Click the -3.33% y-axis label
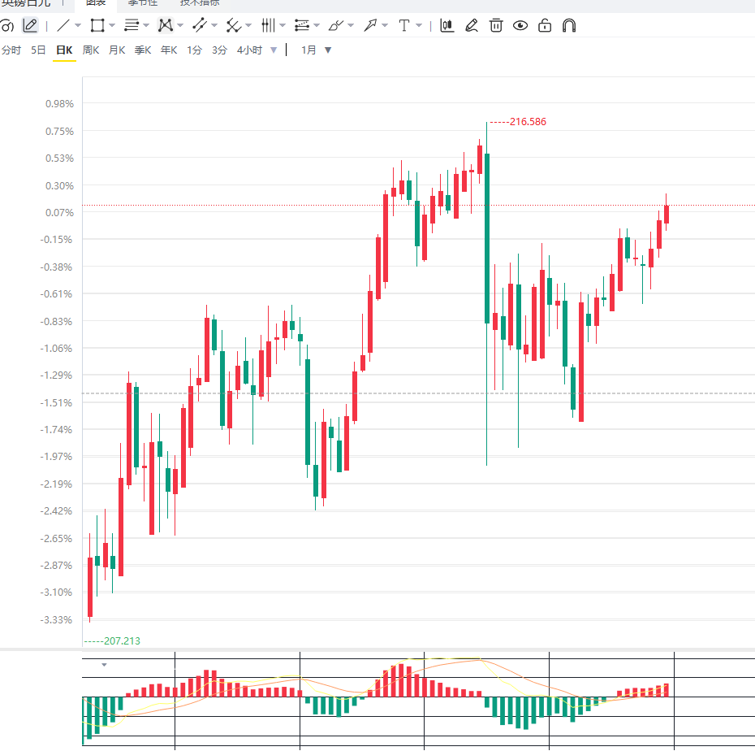The width and height of the screenshot is (755, 751). [56, 620]
